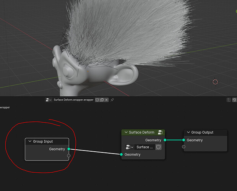Collapse the Group Output node
The image size is (237, 191).
(188, 133)
